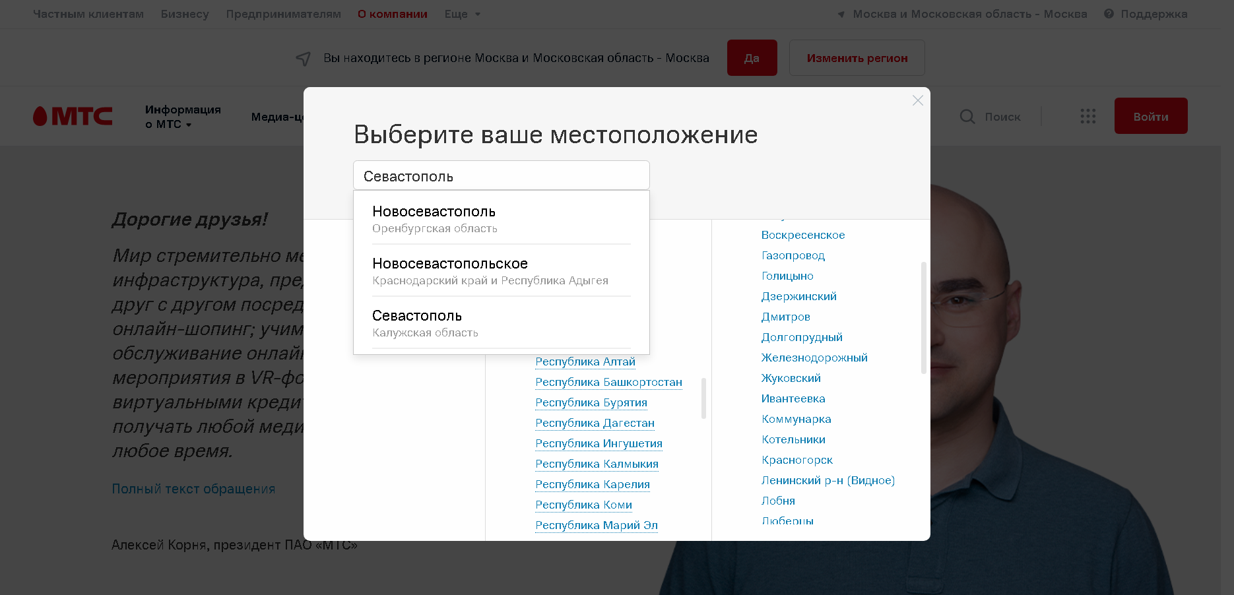
Task: Choose Республика Бурятия region
Action: [591, 402]
